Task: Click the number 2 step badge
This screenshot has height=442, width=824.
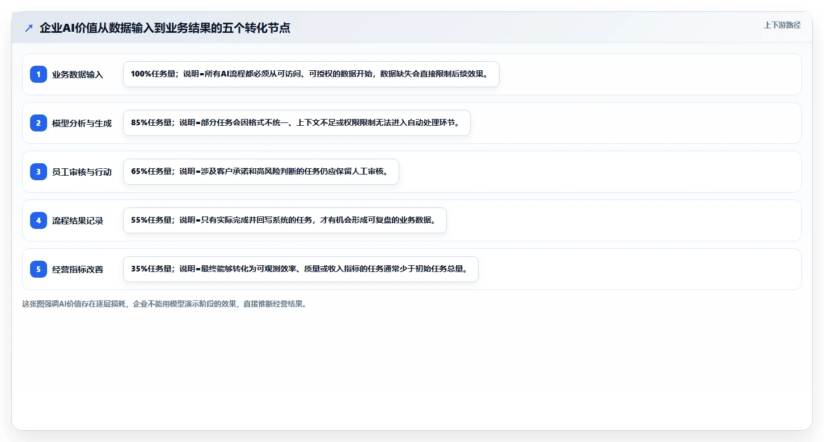Action: click(x=39, y=123)
